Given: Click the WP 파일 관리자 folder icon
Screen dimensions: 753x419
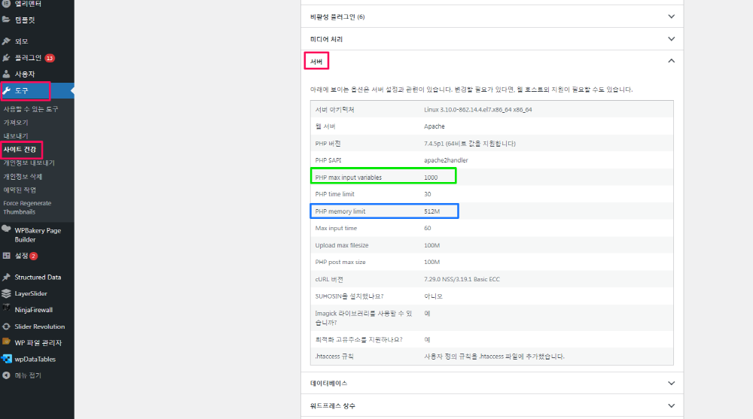Looking at the screenshot, I should (x=6, y=342).
